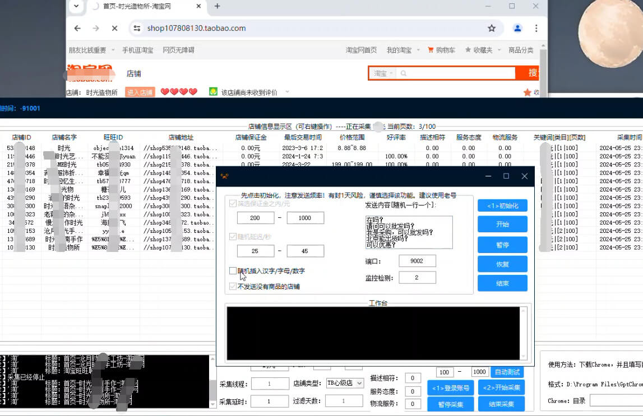
Task: Expand the arrow next to 该店铺尚未收到评价
Action: coord(288,92)
